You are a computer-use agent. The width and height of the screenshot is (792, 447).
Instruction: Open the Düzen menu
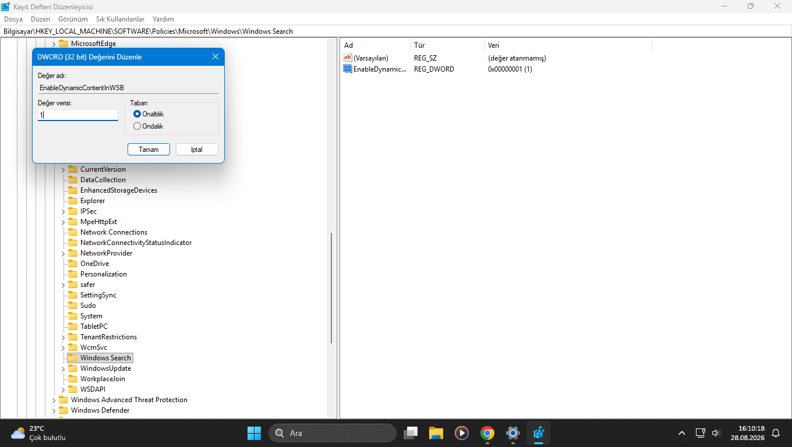(41, 19)
